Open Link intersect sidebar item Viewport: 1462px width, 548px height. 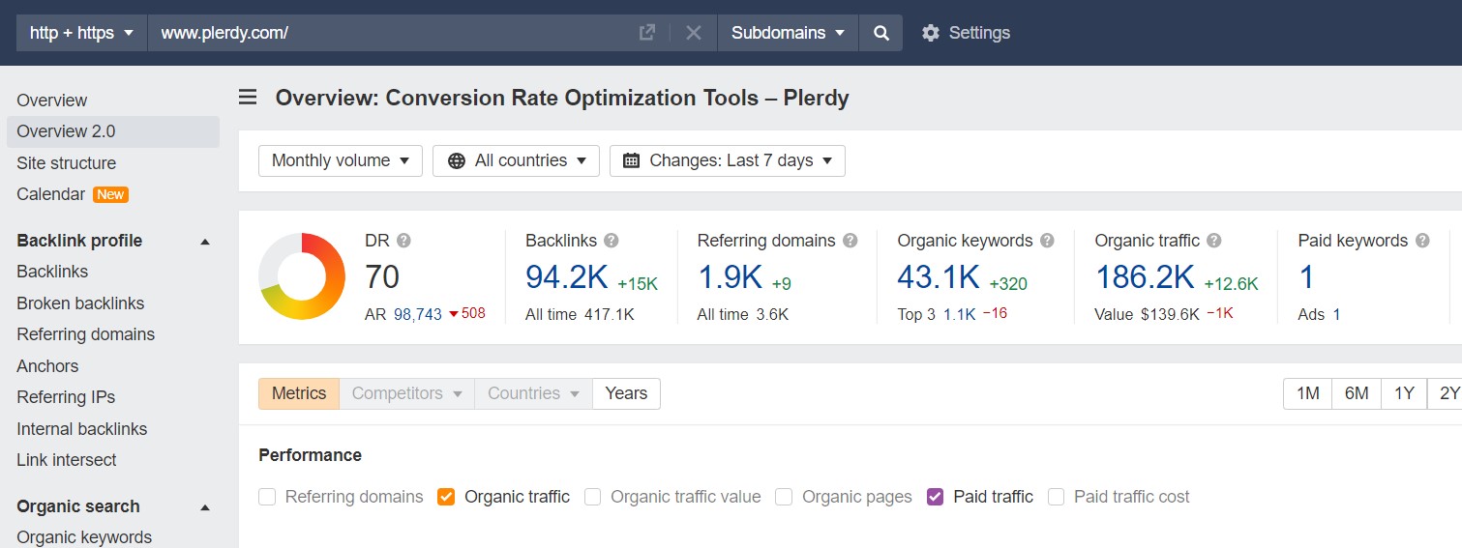click(67, 460)
